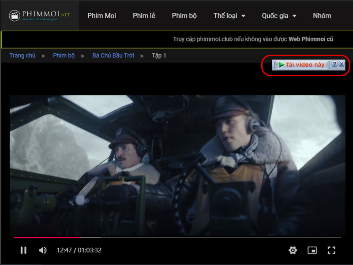Viewport: 353px width, 265px height.
Task: Open the Nhóm menu item
Action: point(322,16)
